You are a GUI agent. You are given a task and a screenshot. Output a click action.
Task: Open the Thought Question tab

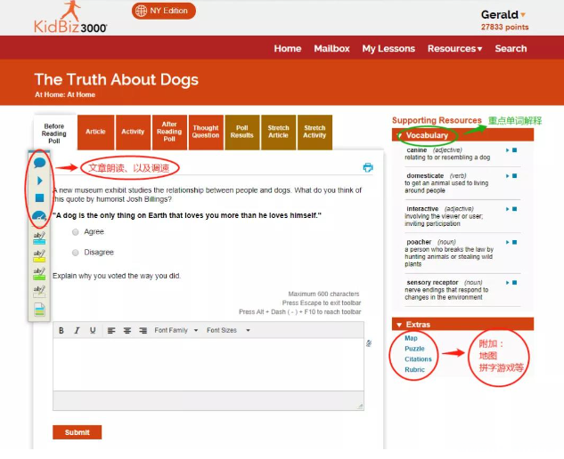click(206, 132)
